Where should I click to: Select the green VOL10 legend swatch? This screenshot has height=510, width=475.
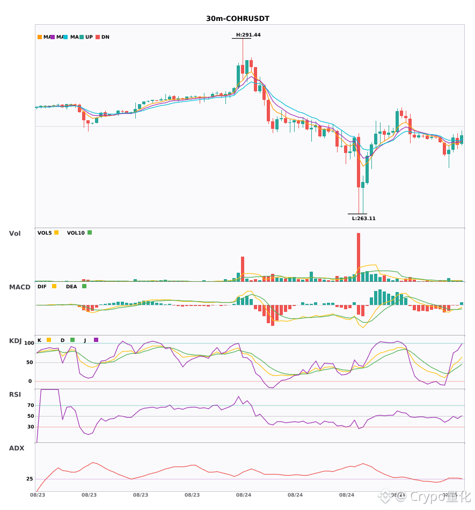(90, 232)
